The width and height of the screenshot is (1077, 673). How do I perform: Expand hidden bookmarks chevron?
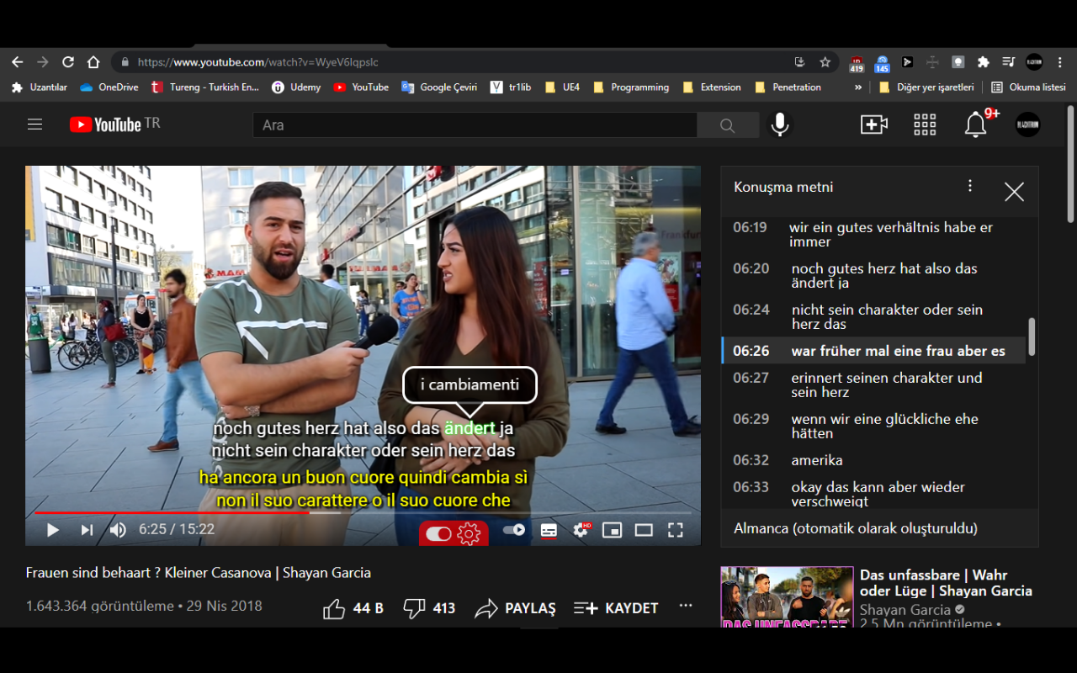point(858,87)
